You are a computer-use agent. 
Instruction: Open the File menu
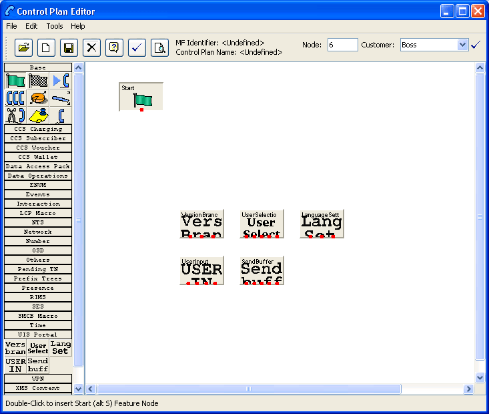pyautogui.click(x=11, y=26)
